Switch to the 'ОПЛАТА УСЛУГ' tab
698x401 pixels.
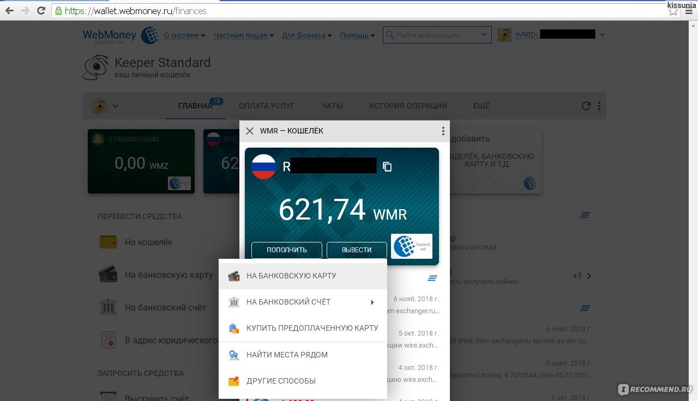[267, 106]
